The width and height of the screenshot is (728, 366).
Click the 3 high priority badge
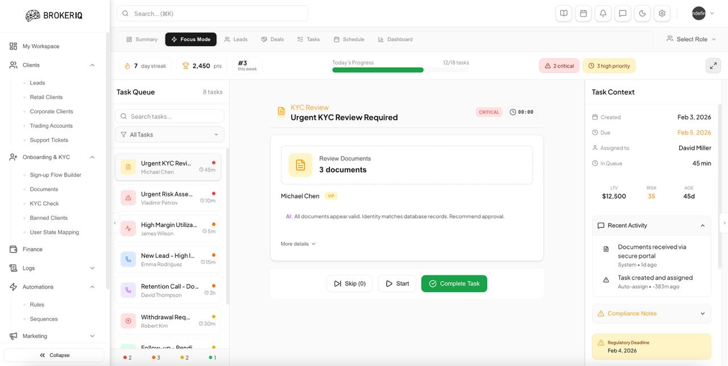coord(609,66)
